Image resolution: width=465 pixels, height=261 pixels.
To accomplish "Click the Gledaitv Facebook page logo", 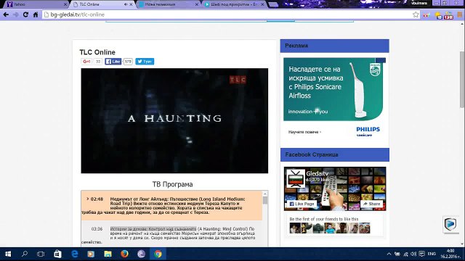I will (296, 178).
